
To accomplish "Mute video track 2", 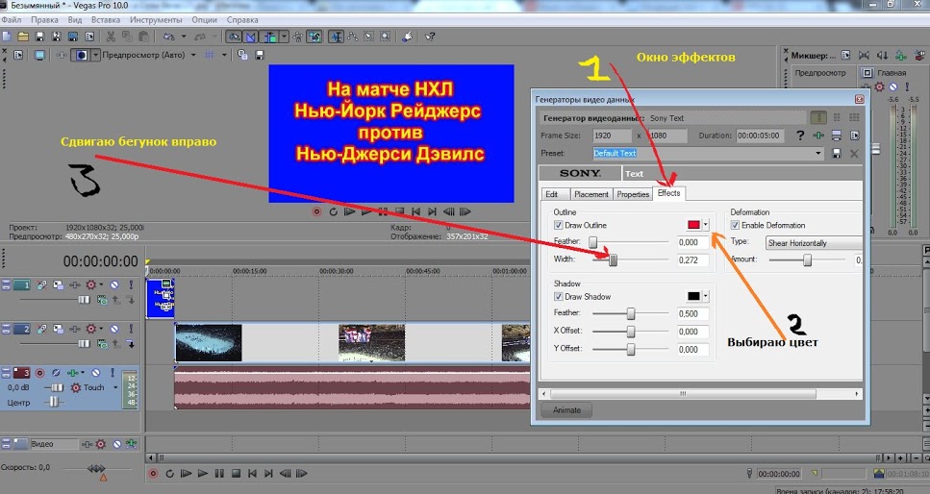I will (x=114, y=329).
